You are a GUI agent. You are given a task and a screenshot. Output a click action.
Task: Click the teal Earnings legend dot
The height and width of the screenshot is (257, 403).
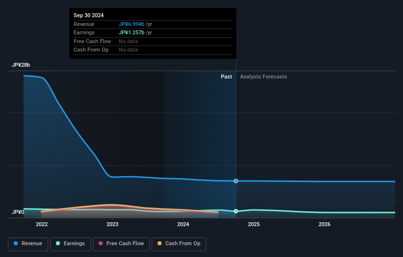pyautogui.click(x=58, y=243)
